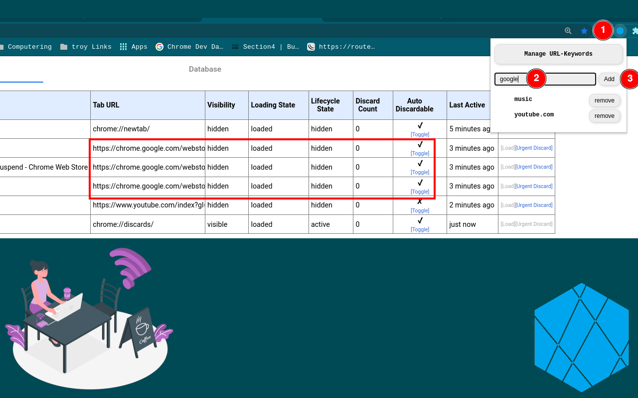The image size is (638, 398).
Task: Toggle Auto Discardable for chrome://newtab
Action: [x=420, y=134]
